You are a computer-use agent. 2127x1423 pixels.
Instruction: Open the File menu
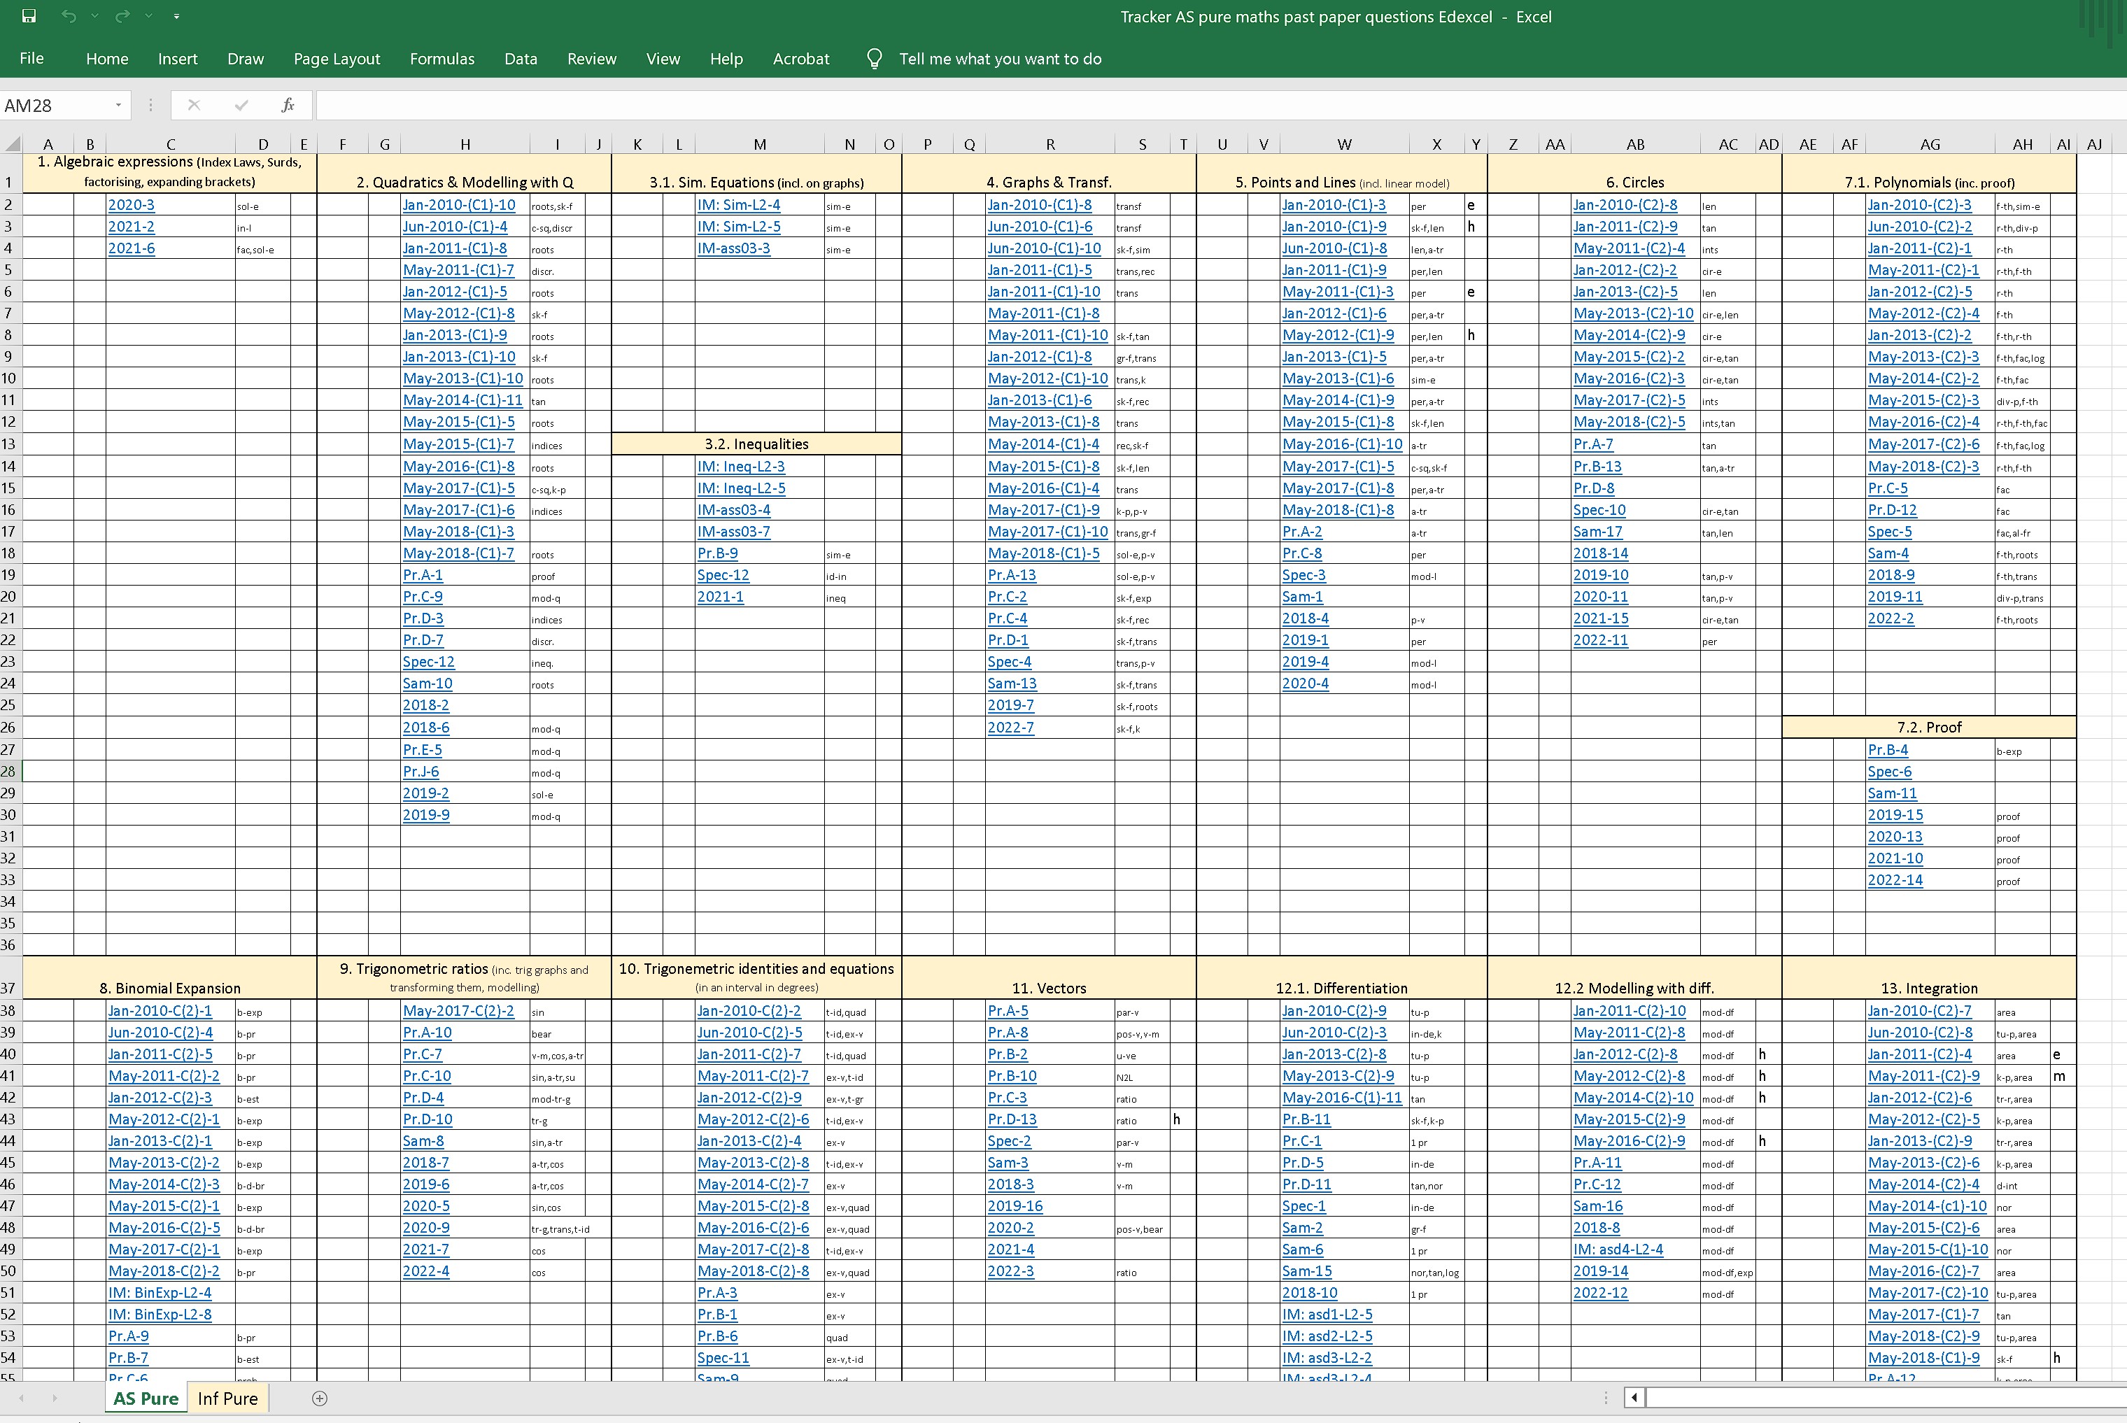(x=31, y=58)
